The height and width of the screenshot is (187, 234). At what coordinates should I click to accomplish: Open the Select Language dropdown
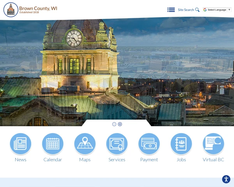217,10
